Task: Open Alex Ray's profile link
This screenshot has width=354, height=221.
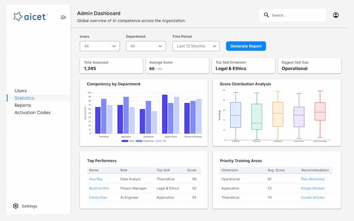Action: point(96,179)
